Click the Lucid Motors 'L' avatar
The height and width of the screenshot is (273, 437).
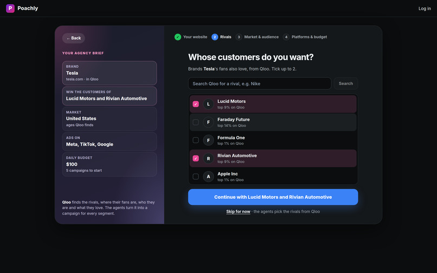pyautogui.click(x=208, y=104)
